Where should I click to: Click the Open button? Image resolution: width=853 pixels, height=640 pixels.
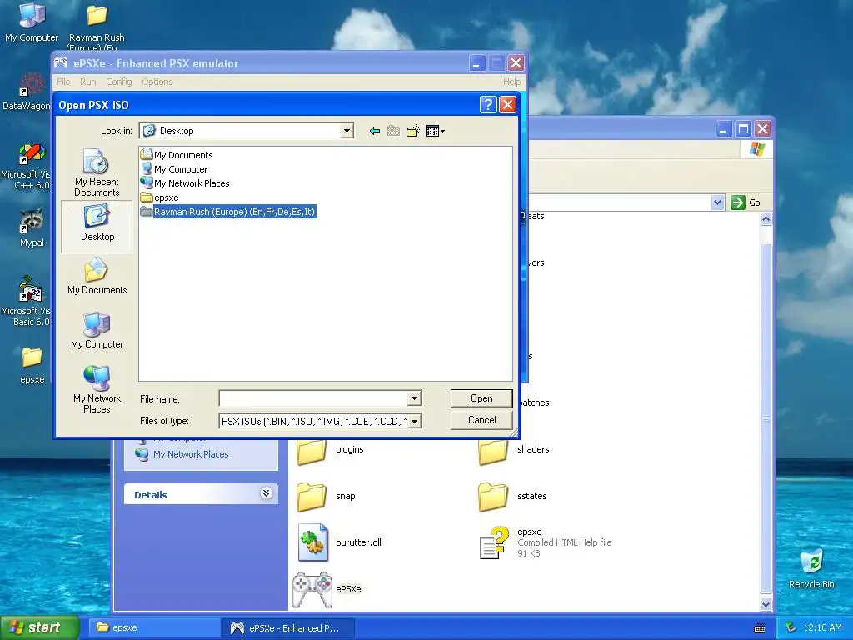[x=481, y=398]
